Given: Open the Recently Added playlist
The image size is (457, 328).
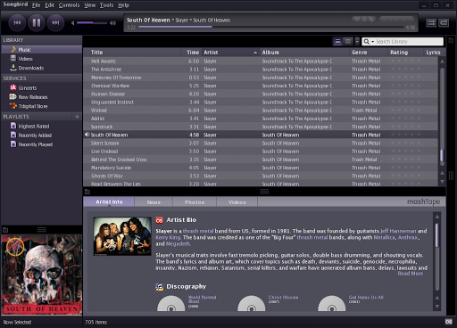Looking at the screenshot, I should click(42, 135).
